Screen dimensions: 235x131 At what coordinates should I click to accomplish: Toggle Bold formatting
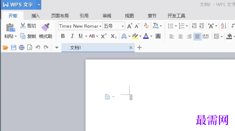click(x=63, y=36)
